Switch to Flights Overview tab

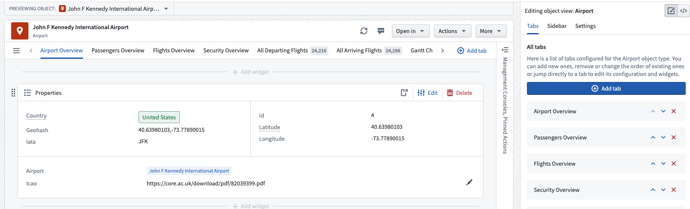click(174, 50)
